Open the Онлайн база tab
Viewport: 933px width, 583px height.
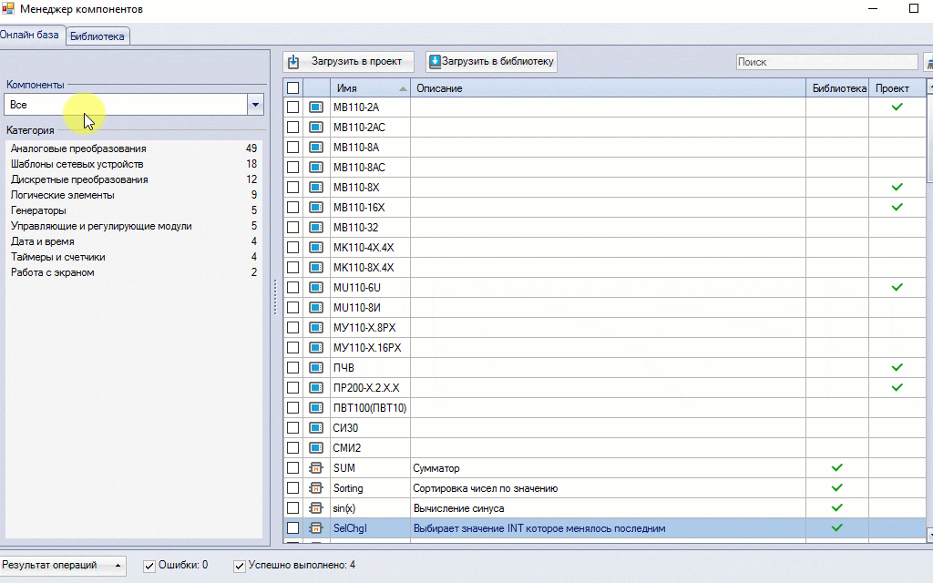pos(30,36)
